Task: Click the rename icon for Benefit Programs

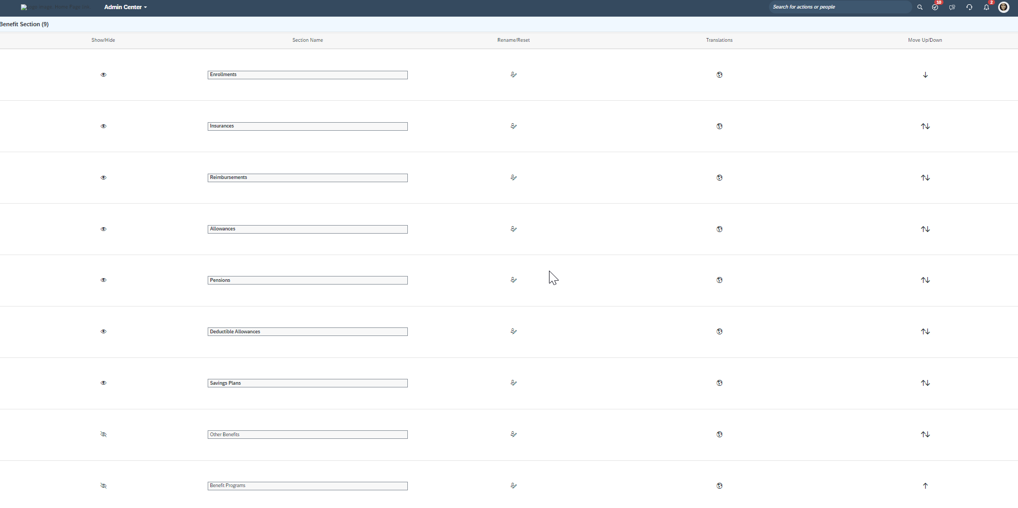Action: pos(514,486)
